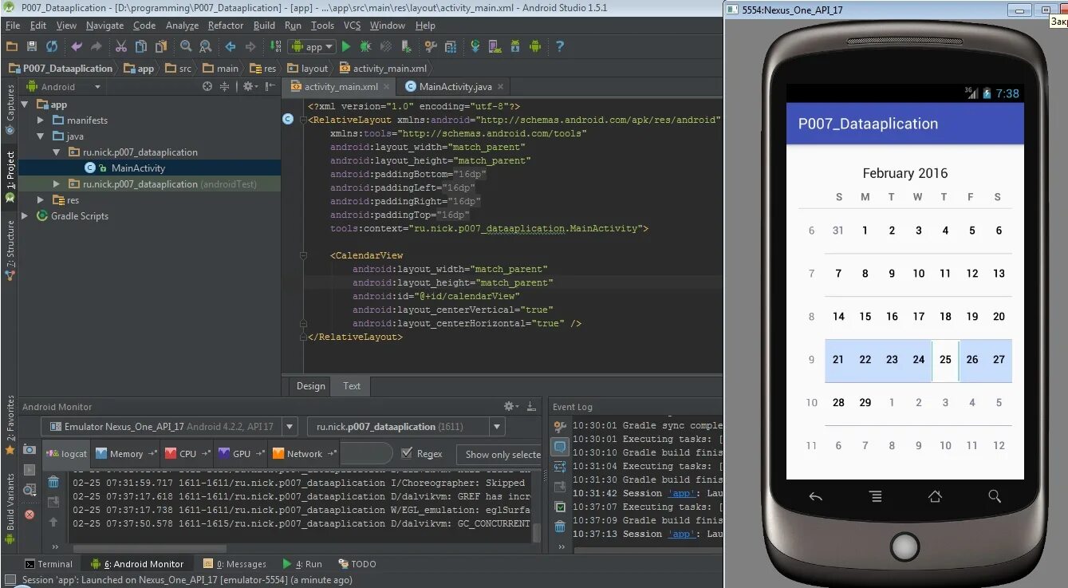
Task: Open the Refactor menu
Action: point(226,26)
